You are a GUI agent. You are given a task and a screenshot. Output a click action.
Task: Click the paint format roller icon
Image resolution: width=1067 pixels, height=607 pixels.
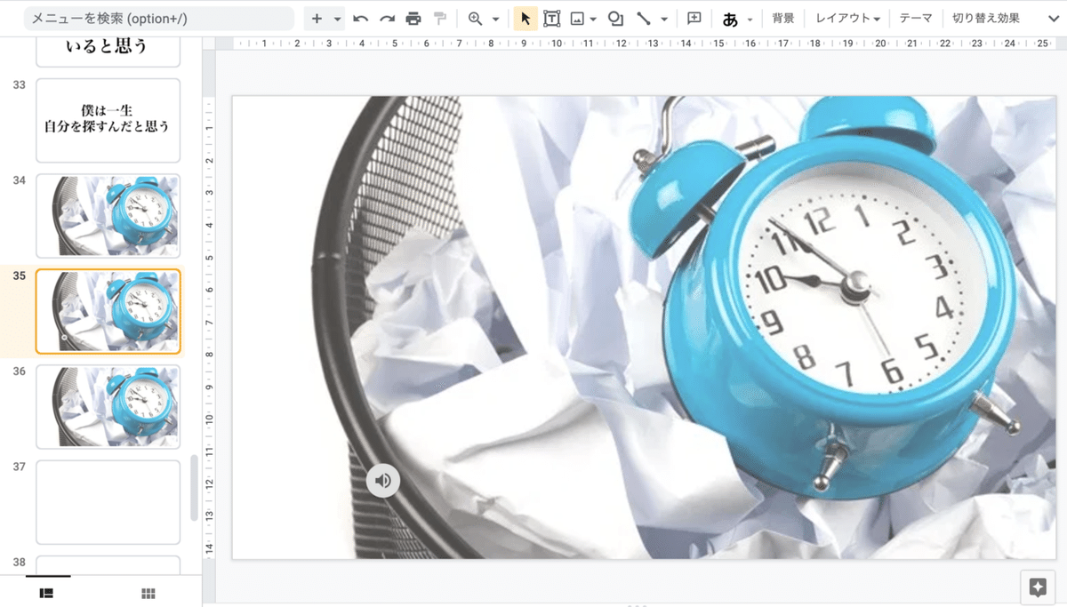click(440, 19)
